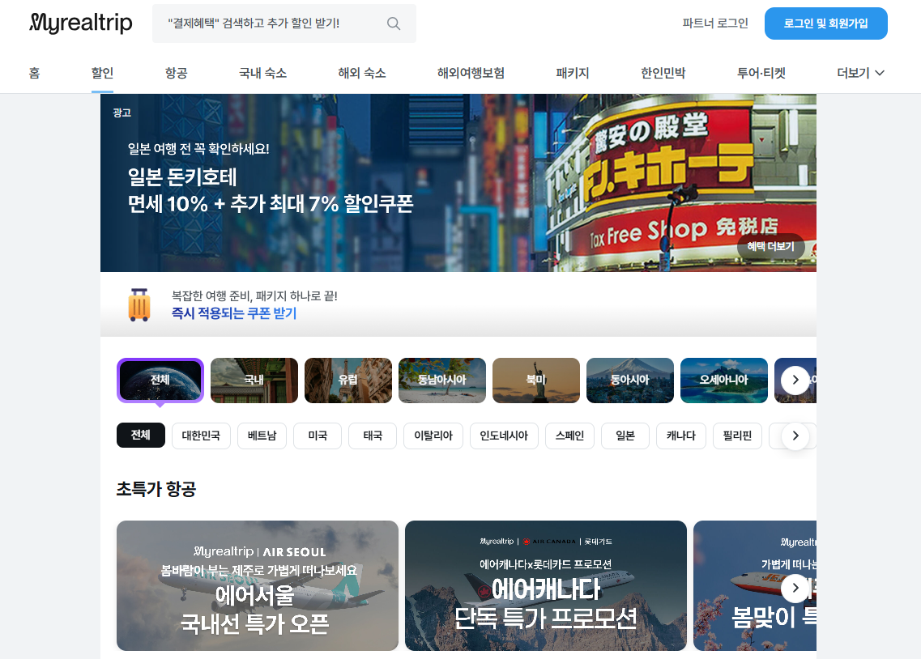Show more country chips with arrow

point(795,436)
